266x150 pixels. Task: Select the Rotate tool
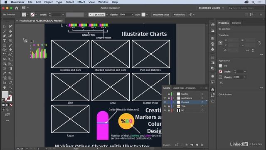[5, 55]
